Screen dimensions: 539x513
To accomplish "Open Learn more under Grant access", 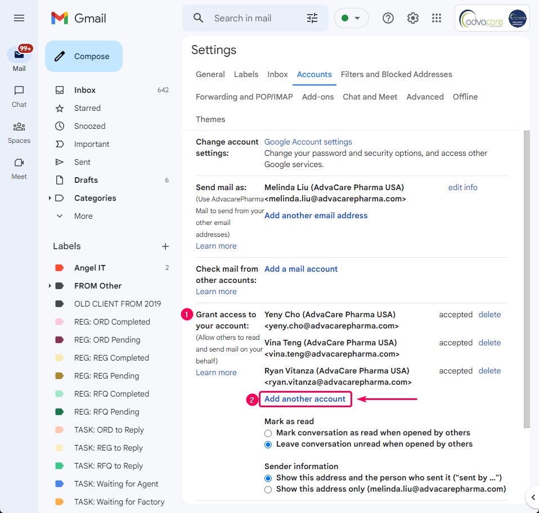I will tap(216, 372).
